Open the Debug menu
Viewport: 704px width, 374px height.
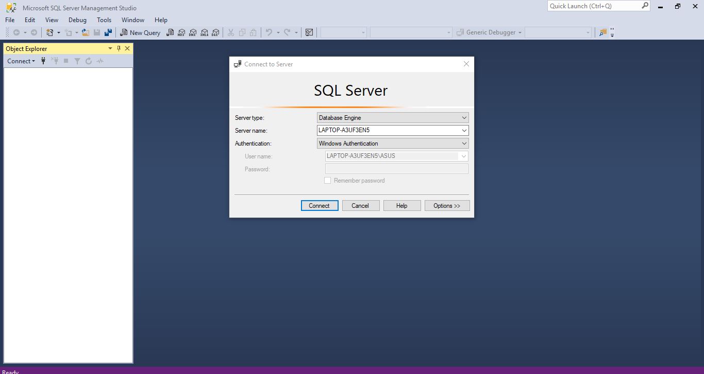point(77,20)
